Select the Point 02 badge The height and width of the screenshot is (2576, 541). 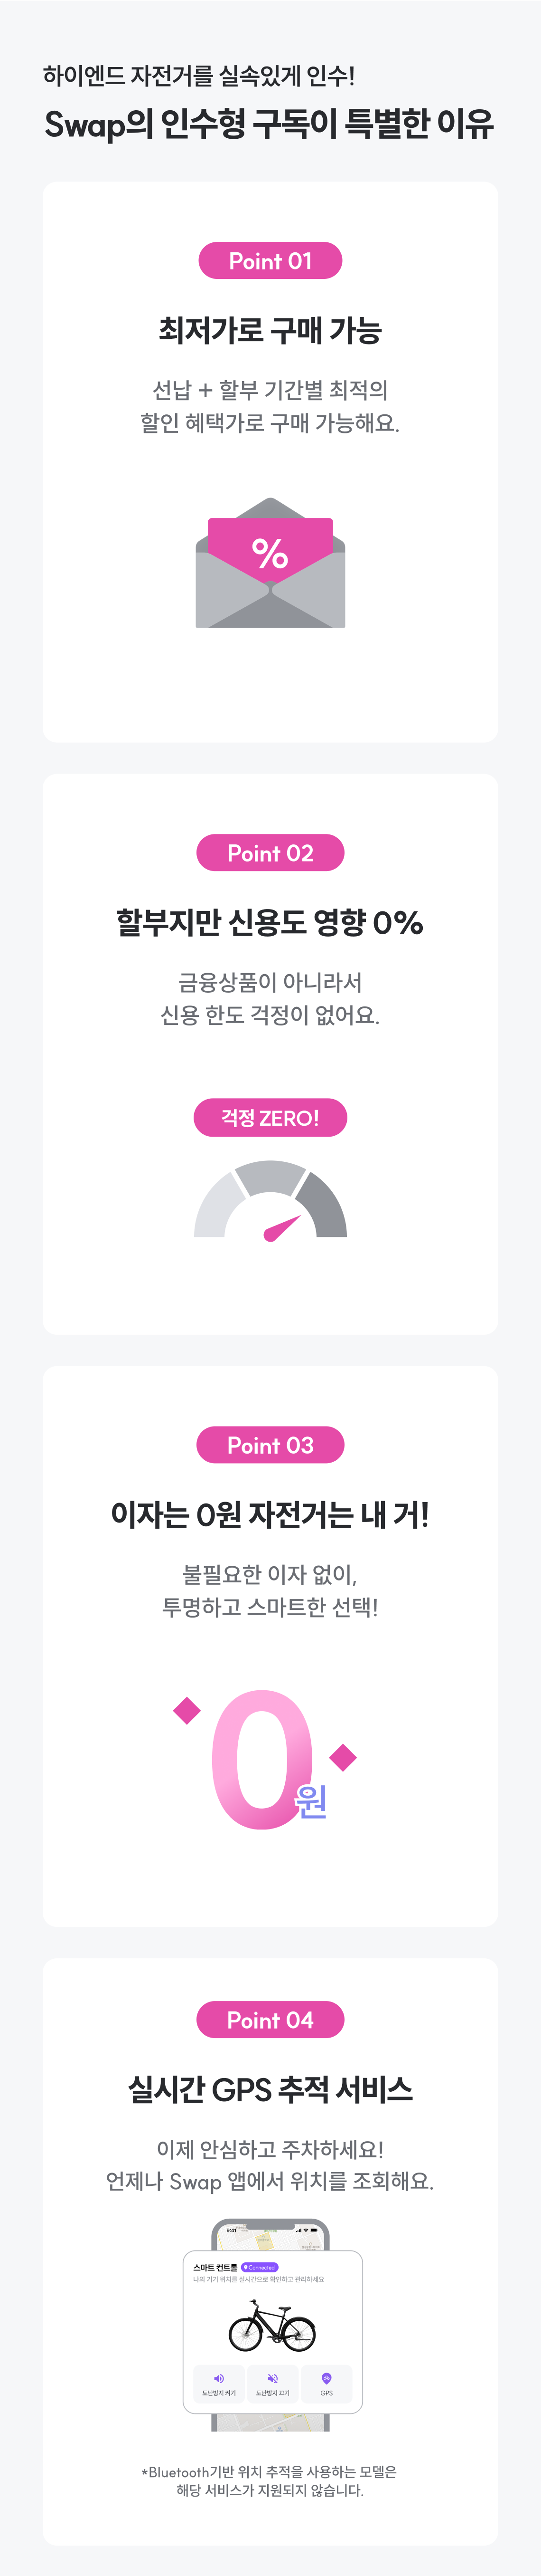click(270, 853)
